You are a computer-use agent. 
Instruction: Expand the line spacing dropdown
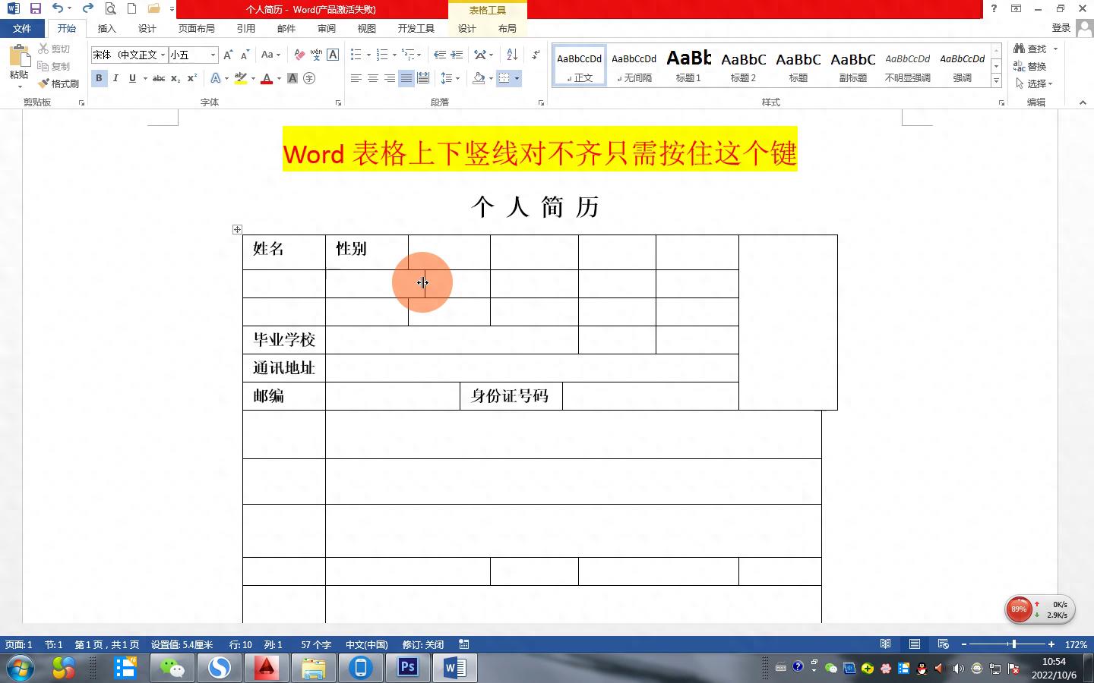(x=457, y=78)
